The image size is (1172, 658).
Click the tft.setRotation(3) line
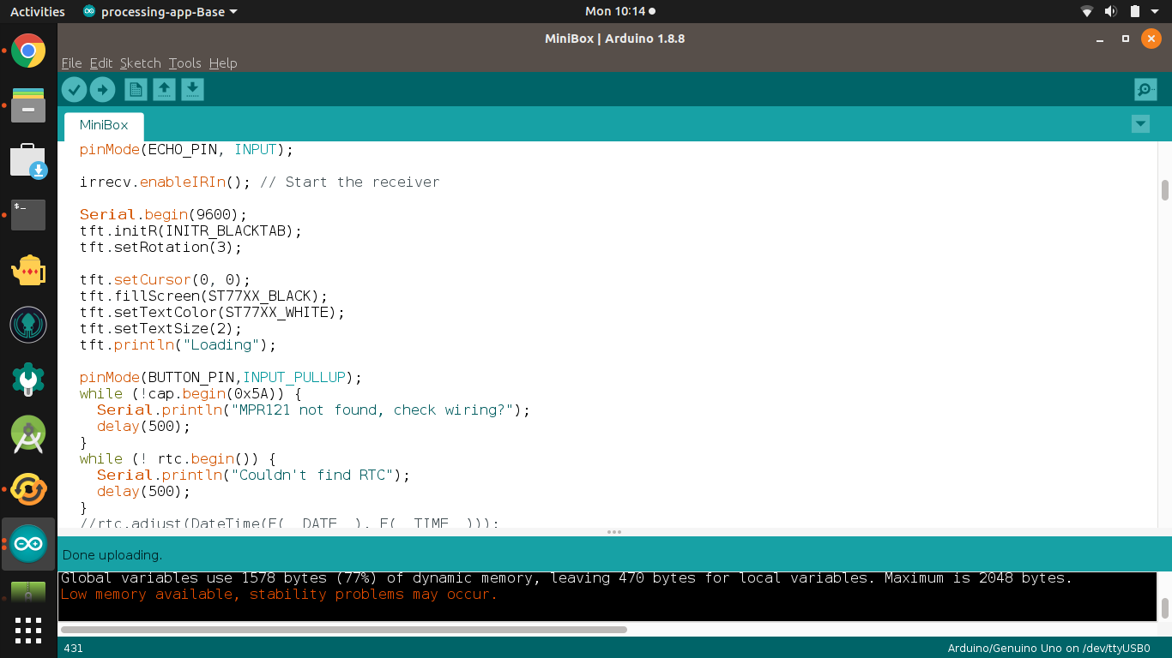[x=161, y=248]
